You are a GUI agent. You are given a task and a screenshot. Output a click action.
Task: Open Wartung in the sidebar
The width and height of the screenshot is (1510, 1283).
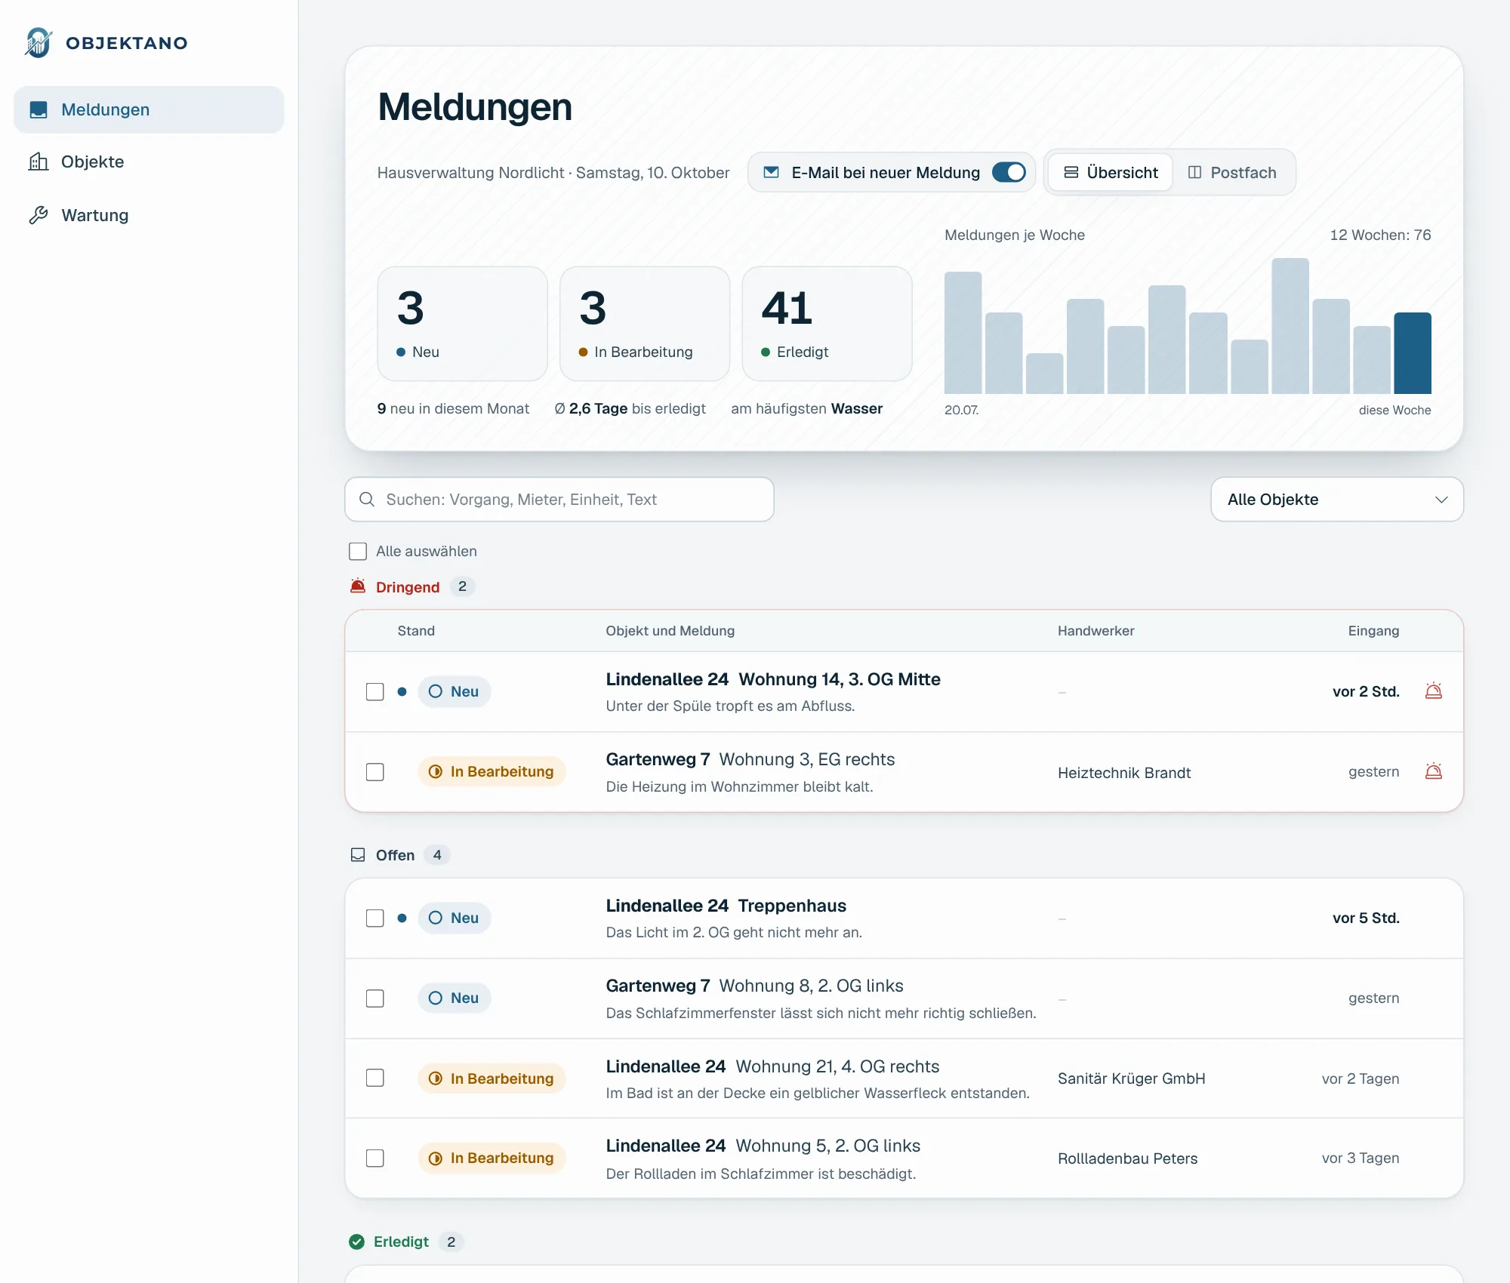(149, 215)
